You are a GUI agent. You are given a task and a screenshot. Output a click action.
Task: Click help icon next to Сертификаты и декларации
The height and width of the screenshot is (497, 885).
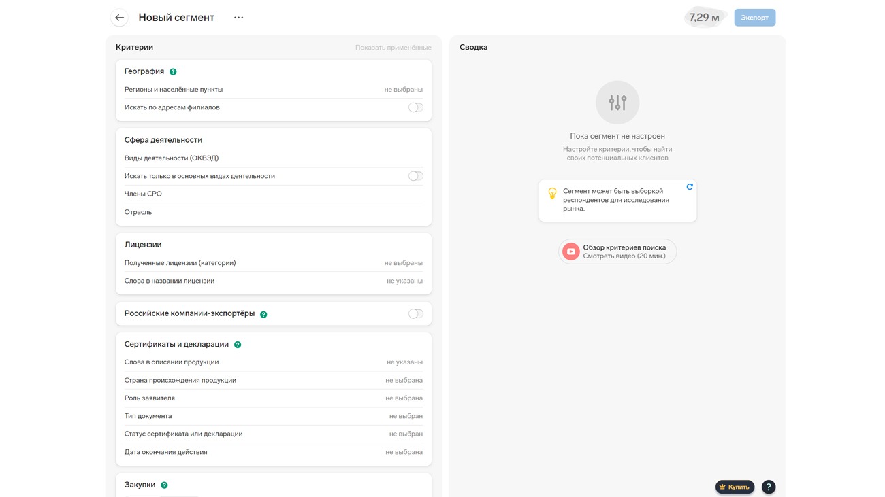pos(238,345)
